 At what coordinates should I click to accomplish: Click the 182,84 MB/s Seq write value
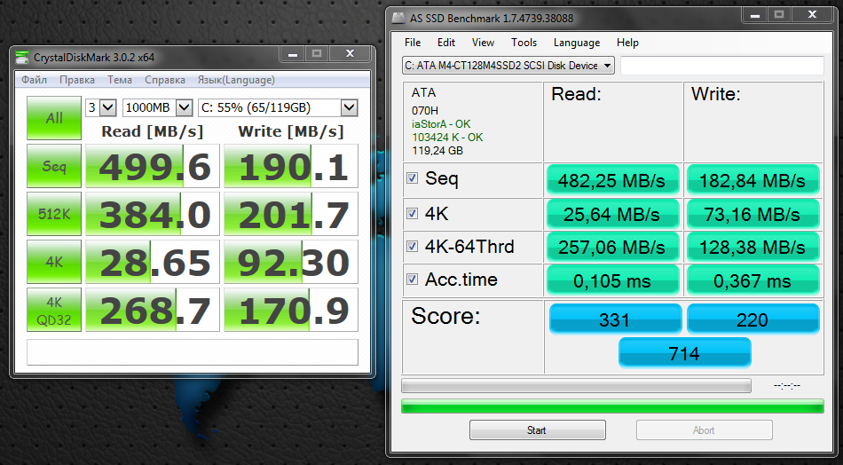[x=752, y=180]
